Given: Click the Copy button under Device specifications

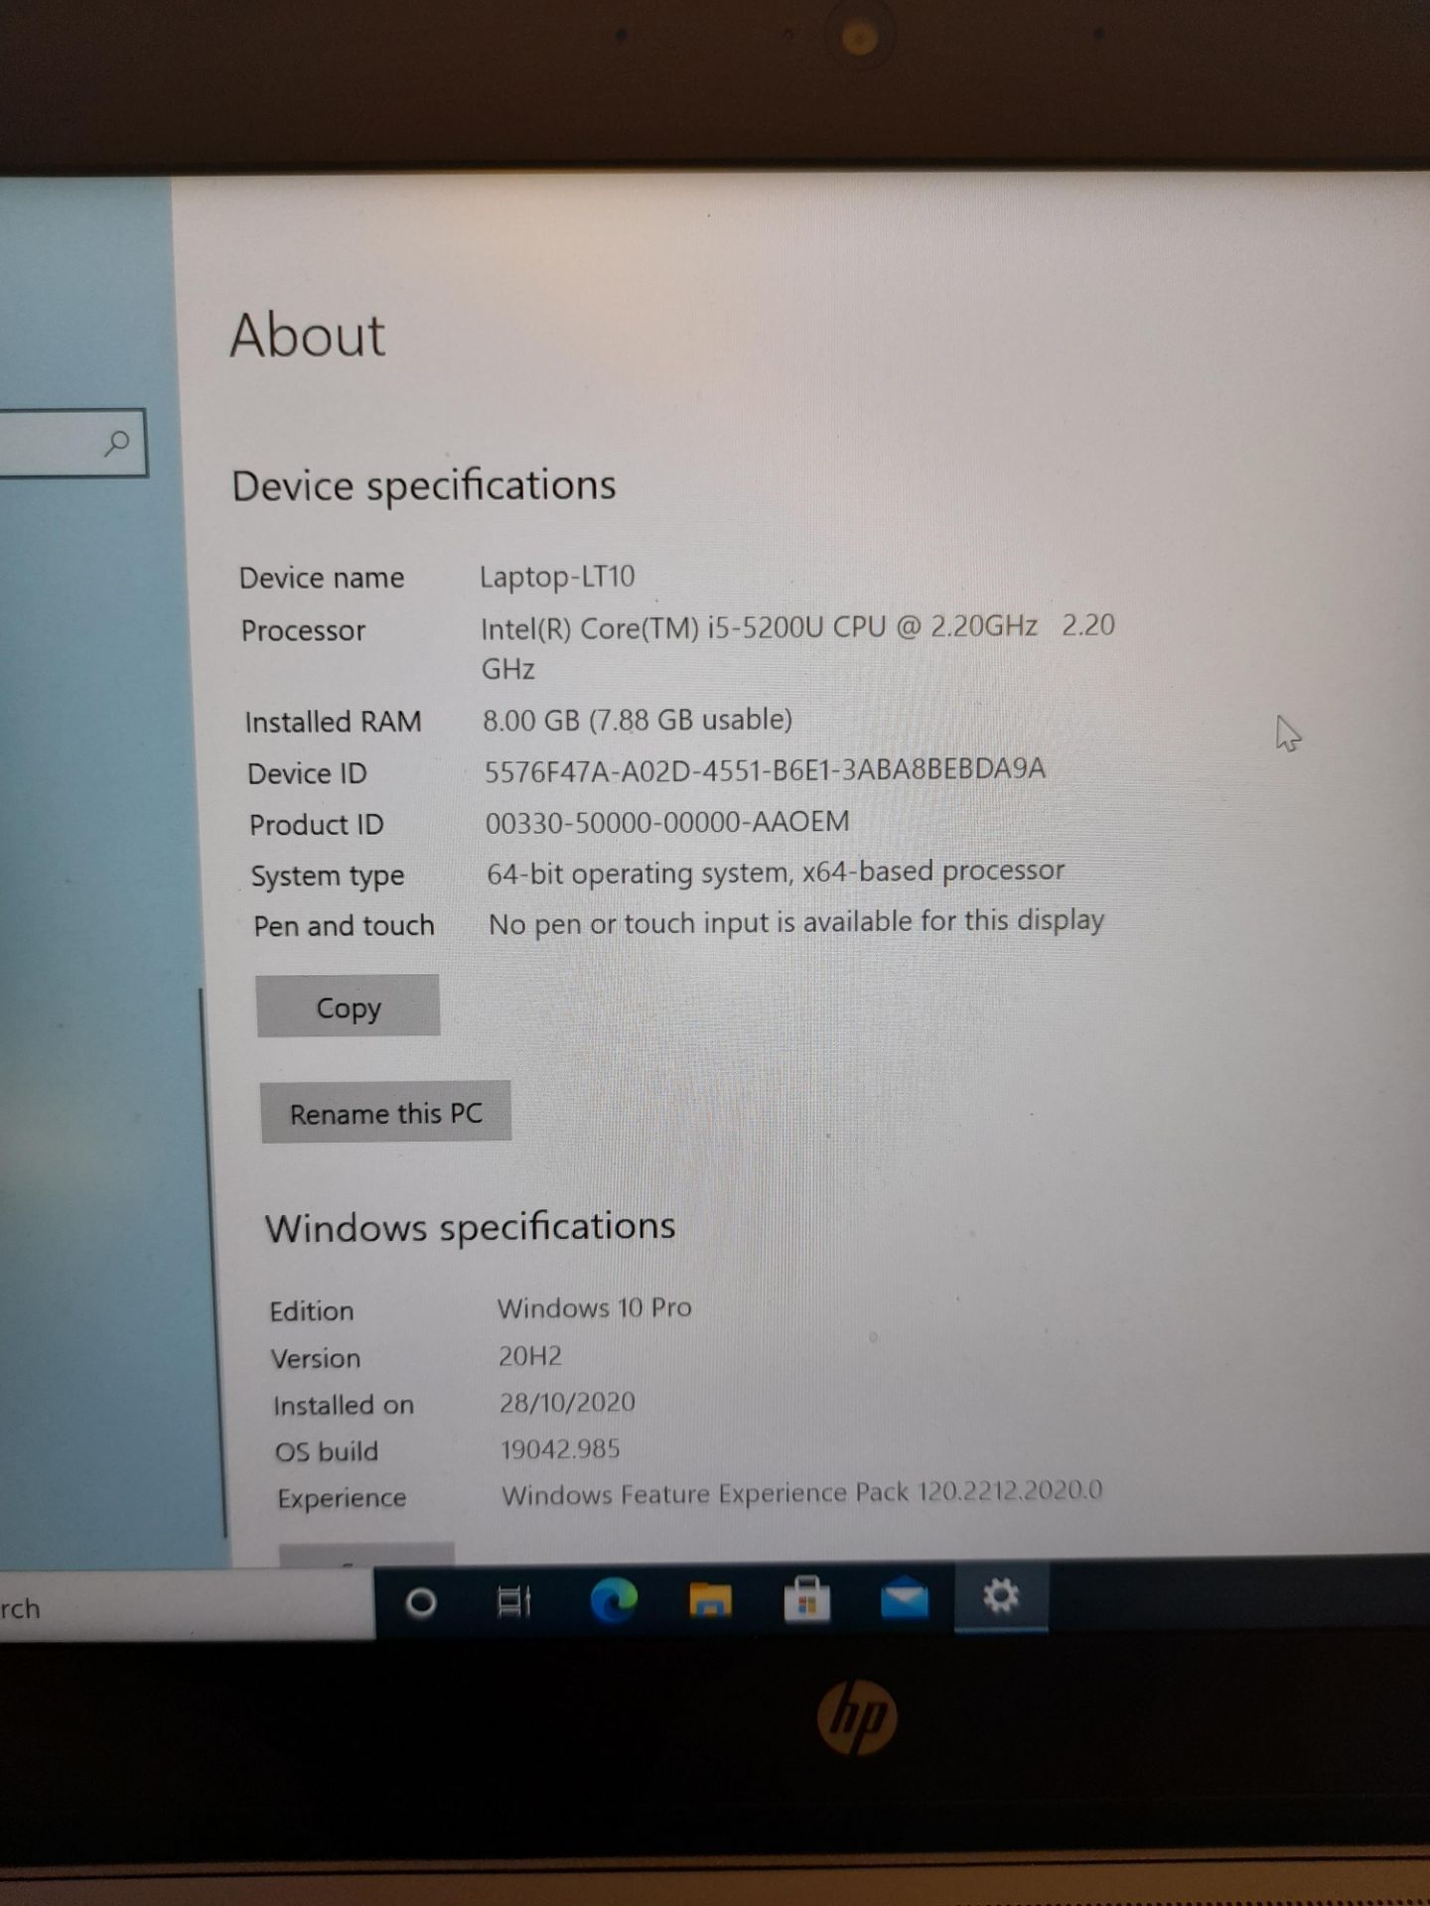Looking at the screenshot, I should pyautogui.click(x=348, y=1007).
